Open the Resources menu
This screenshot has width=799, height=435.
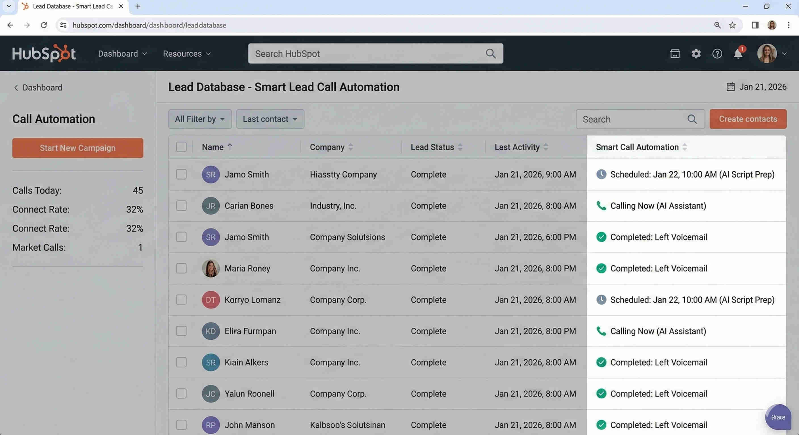tap(187, 54)
